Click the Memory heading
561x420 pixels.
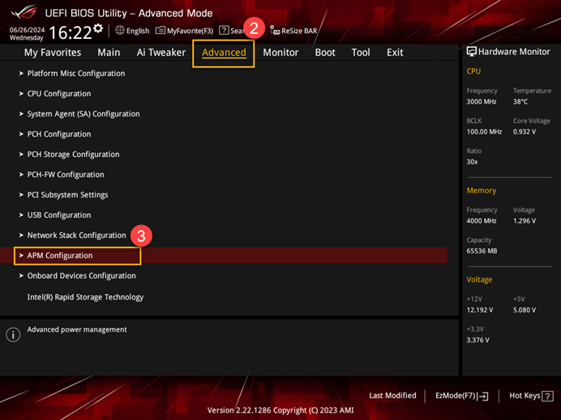[482, 191]
